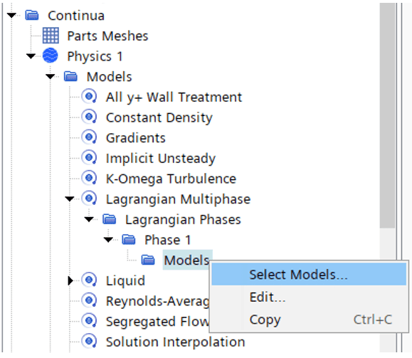Select the Liquid label
Screen dimensions: 412x358
point(125,280)
